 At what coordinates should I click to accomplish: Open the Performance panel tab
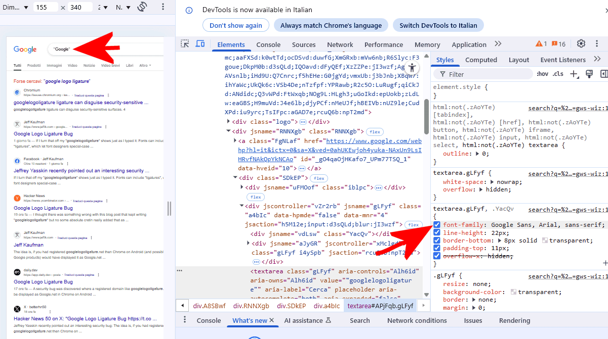384,44
